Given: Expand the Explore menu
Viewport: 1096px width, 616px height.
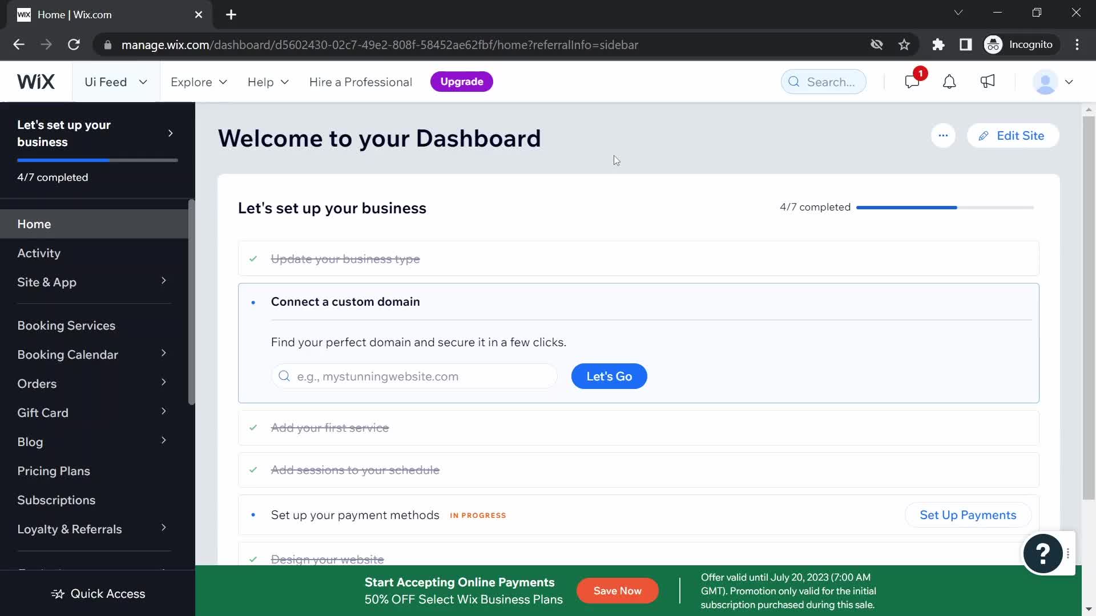Looking at the screenshot, I should pyautogui.click(x=199, y=82).
